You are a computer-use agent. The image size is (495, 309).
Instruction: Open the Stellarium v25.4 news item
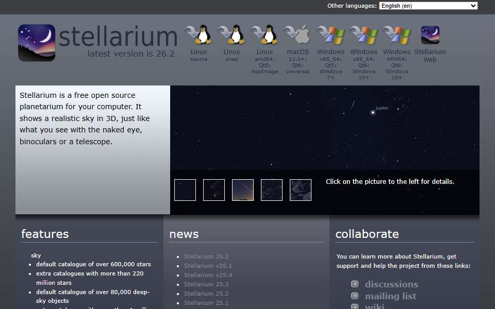pos(208,275)
